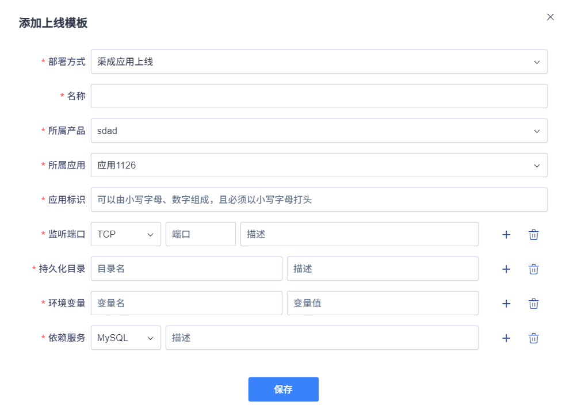The height and width of the screenshot is (417, 566).
Task: Click the 保存 button
Action: tap(283, 389)
